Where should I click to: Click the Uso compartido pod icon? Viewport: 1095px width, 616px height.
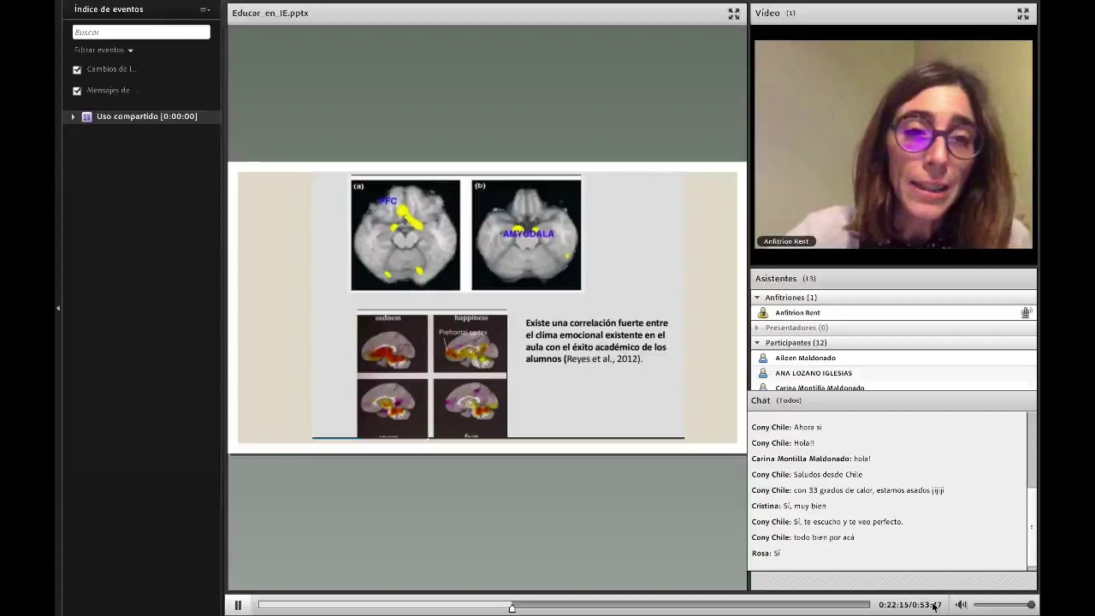click(x=86, y=116)
